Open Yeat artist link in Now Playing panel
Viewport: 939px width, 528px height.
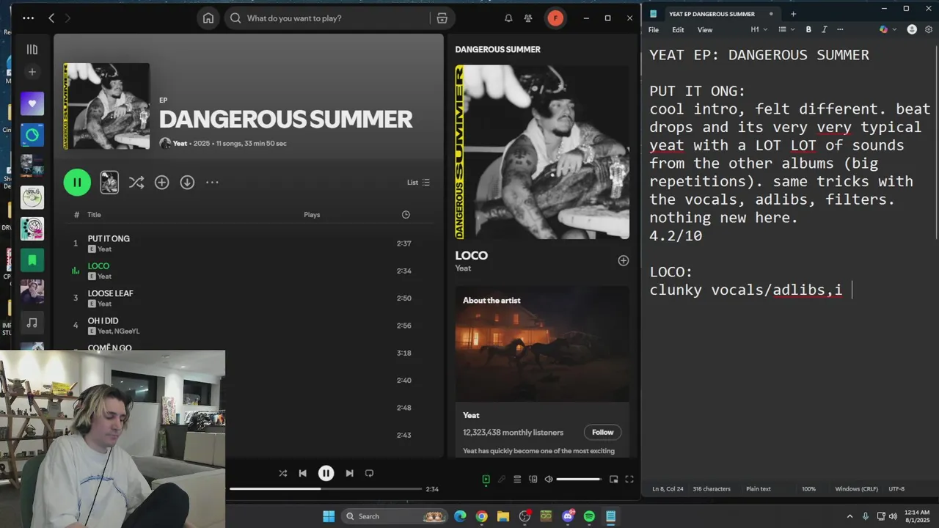(x=463, y=268)
